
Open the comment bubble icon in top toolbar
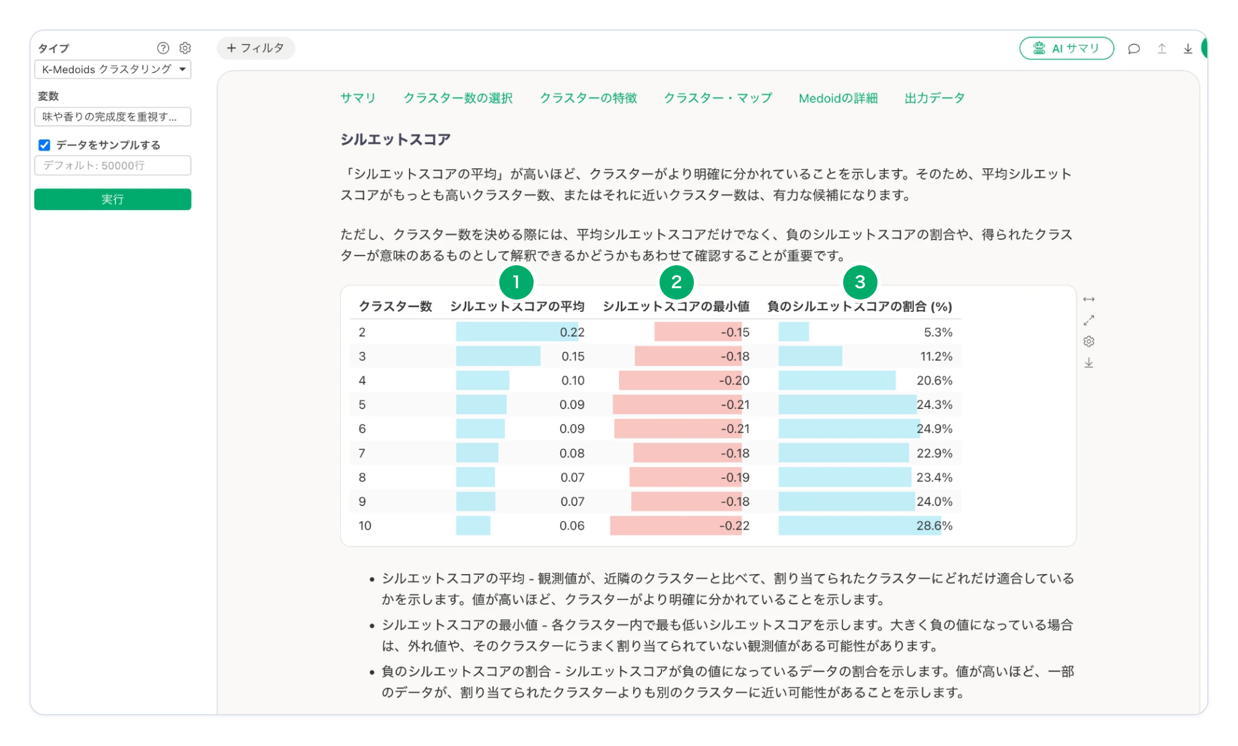click(1134, 49)
